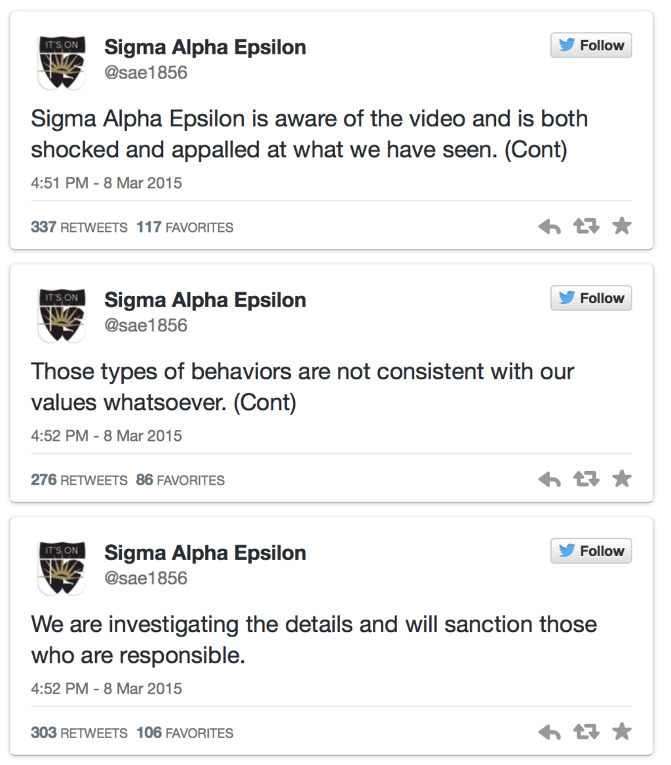Follow Sigma Alpha Epsilon from the first tweet

591,46
